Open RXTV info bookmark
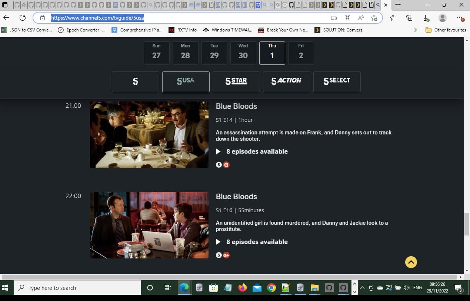The width and height of the screenshot is (470, 301). pos(183,30)
